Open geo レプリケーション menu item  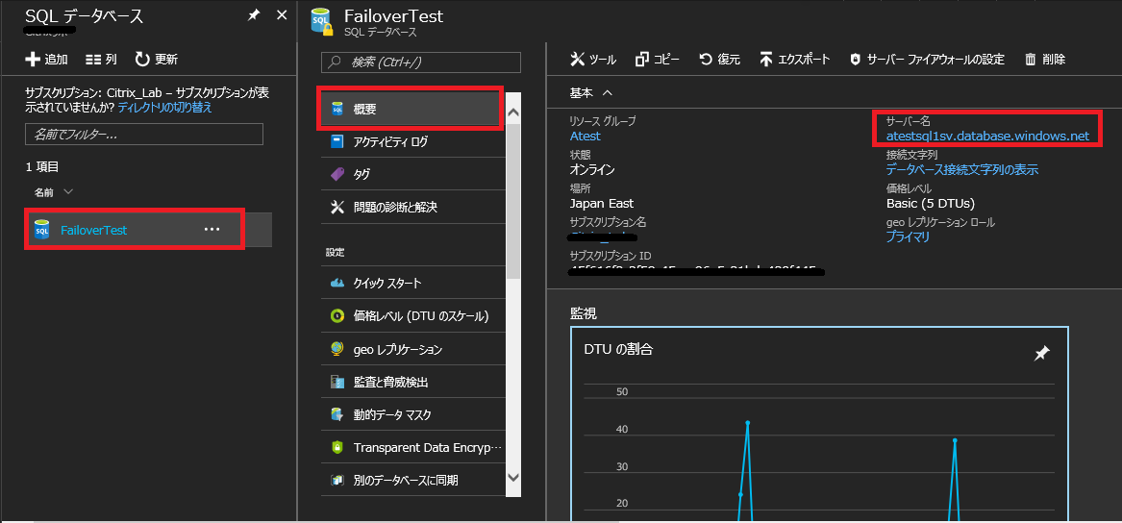412,349
